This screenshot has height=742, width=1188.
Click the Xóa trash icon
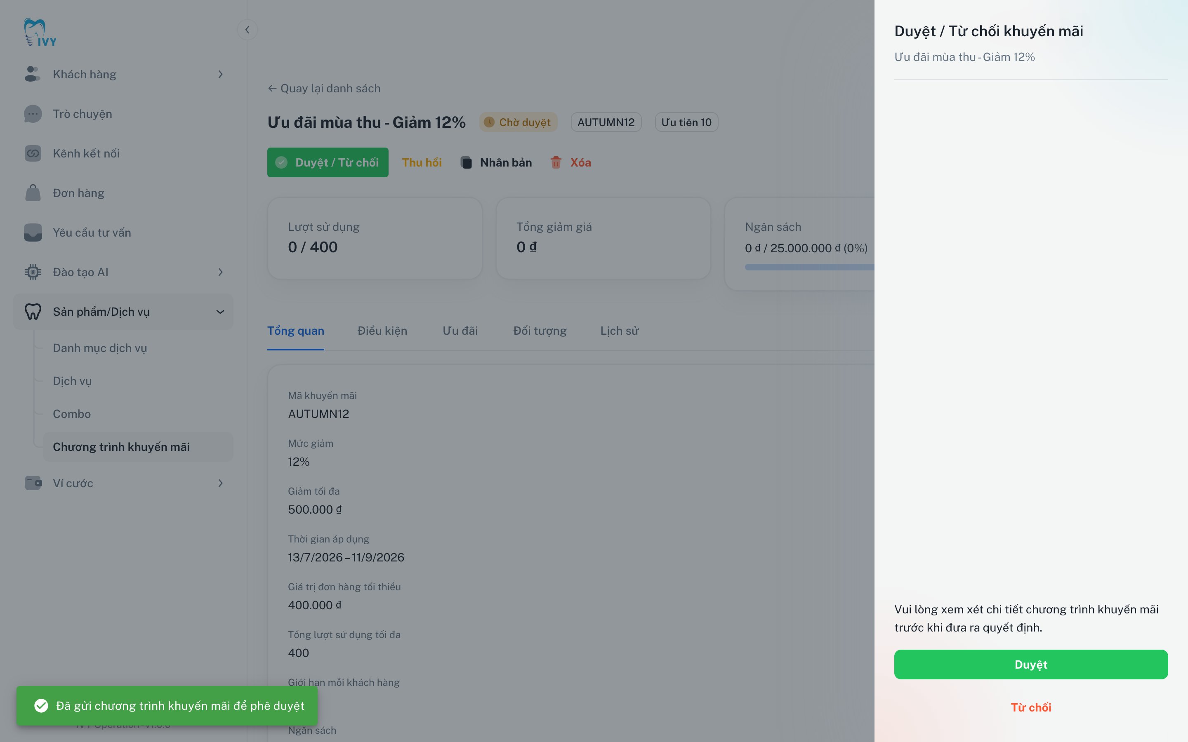click(556, 162)
